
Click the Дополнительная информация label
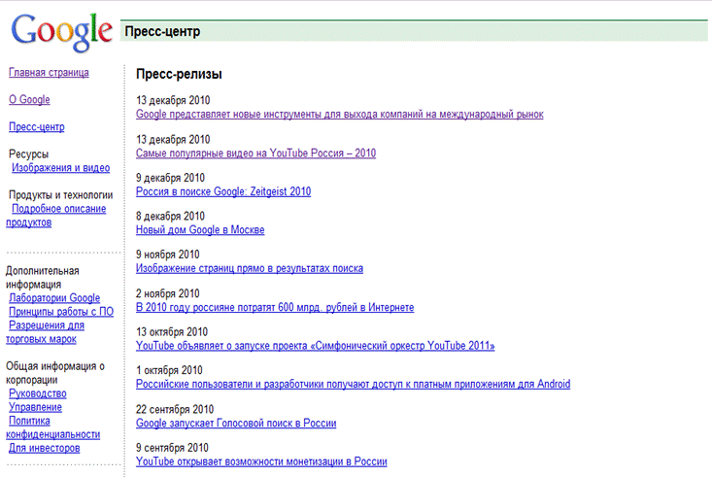click(x=42, y=278)
